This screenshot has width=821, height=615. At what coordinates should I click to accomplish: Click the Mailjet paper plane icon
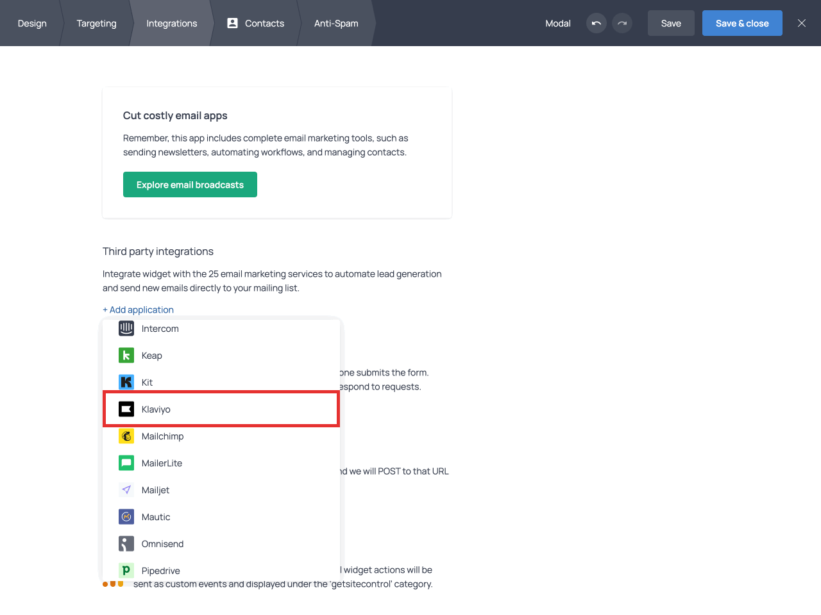126,490
